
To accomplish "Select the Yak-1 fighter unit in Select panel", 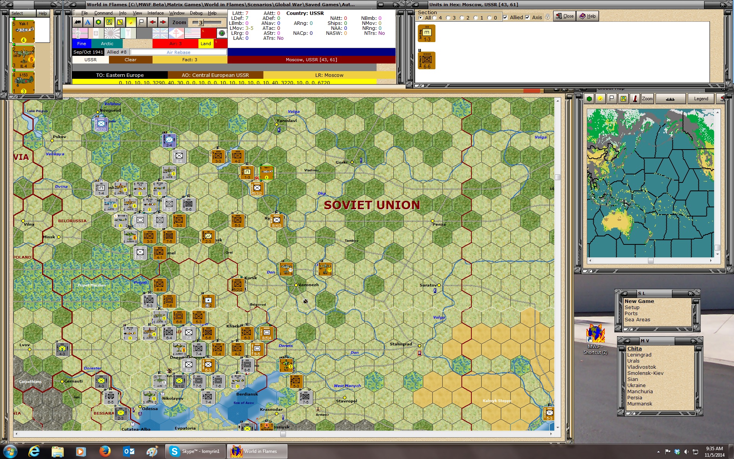I will click(x=23, y=32).
